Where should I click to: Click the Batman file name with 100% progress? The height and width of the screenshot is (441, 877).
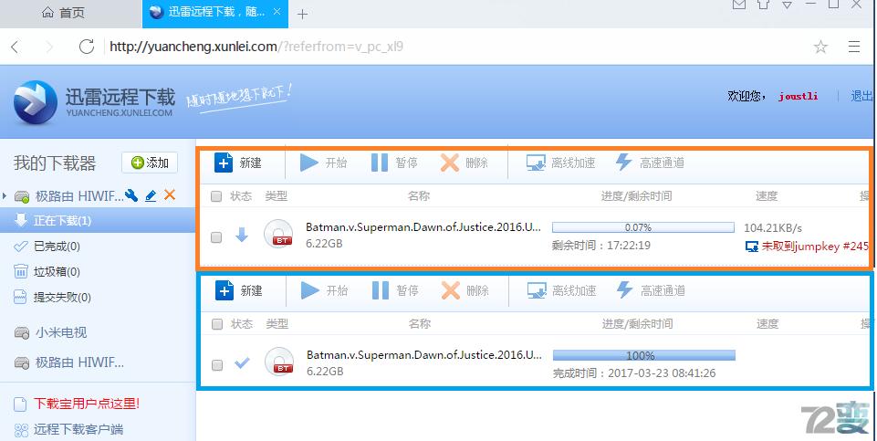click(424, 355)
